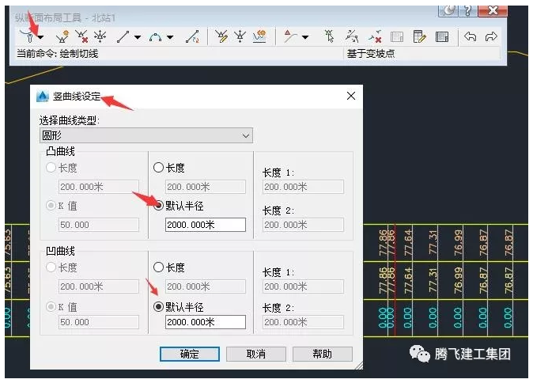Screen dimensions: 533x383
Task: Click the 凸曲线 默认半径 field 2000.000米
Action: click(206, 225)
